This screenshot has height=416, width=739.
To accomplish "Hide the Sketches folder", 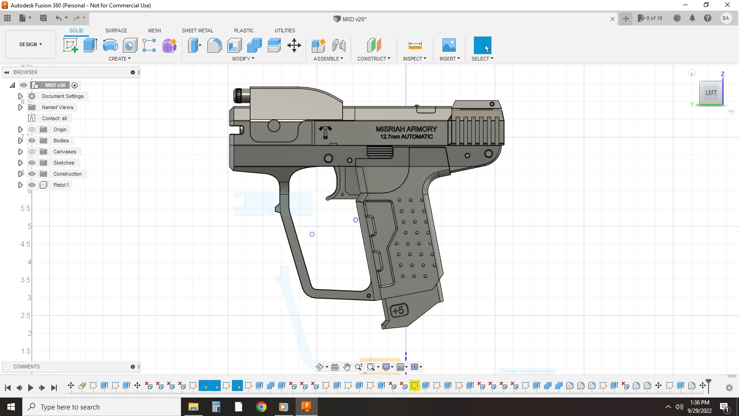I will [x=32, y=163].
